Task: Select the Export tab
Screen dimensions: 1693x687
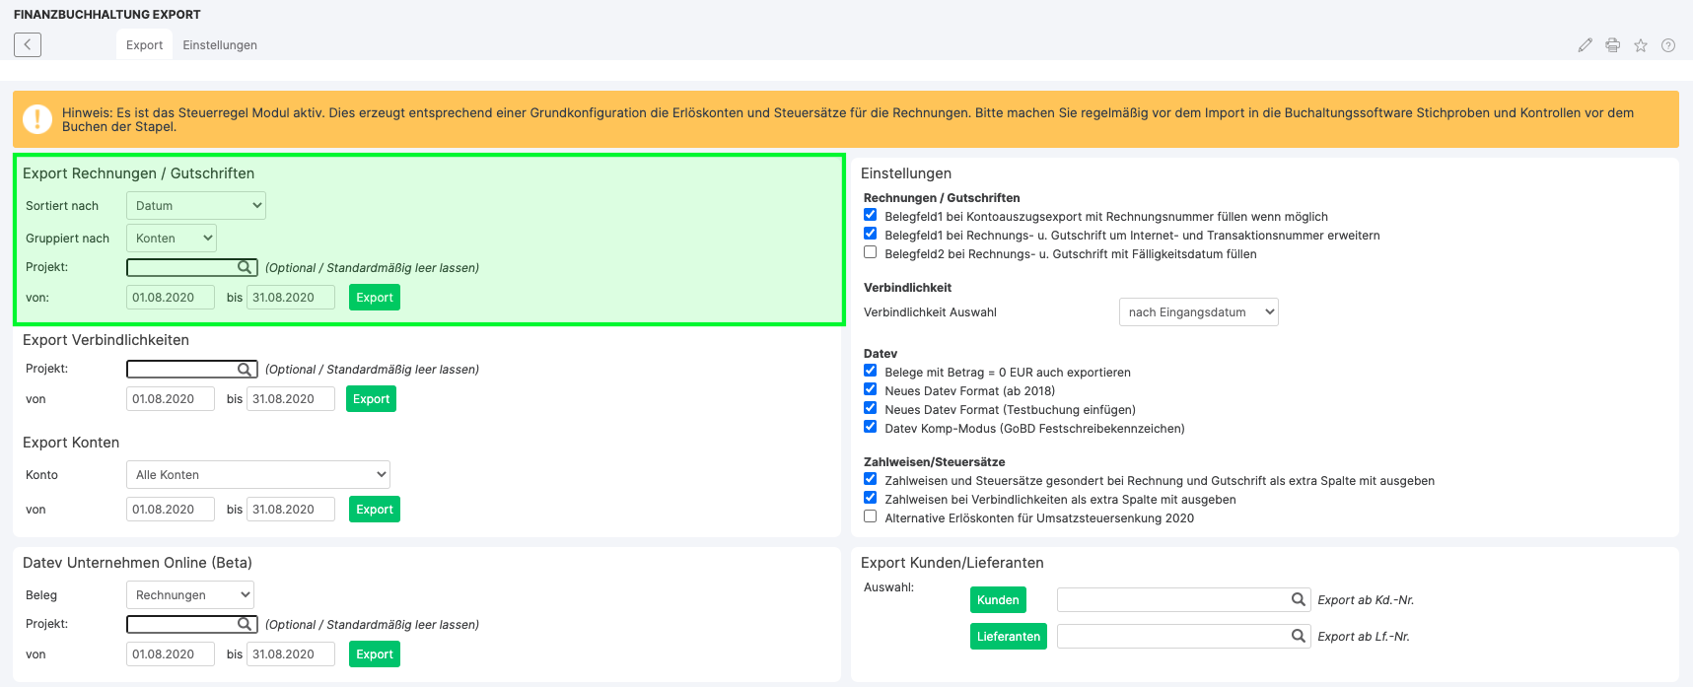Action: [x=144, y=45]
